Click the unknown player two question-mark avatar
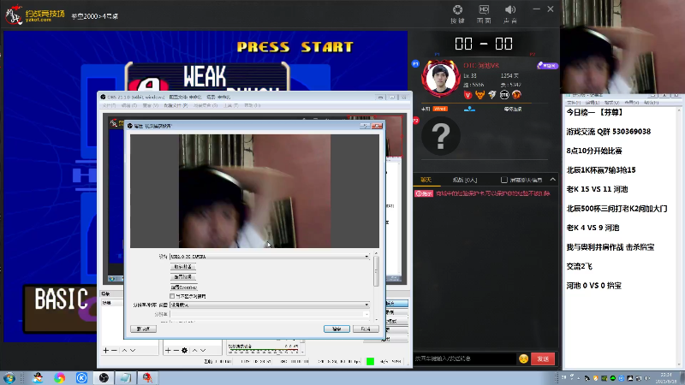 click(440, 136)
